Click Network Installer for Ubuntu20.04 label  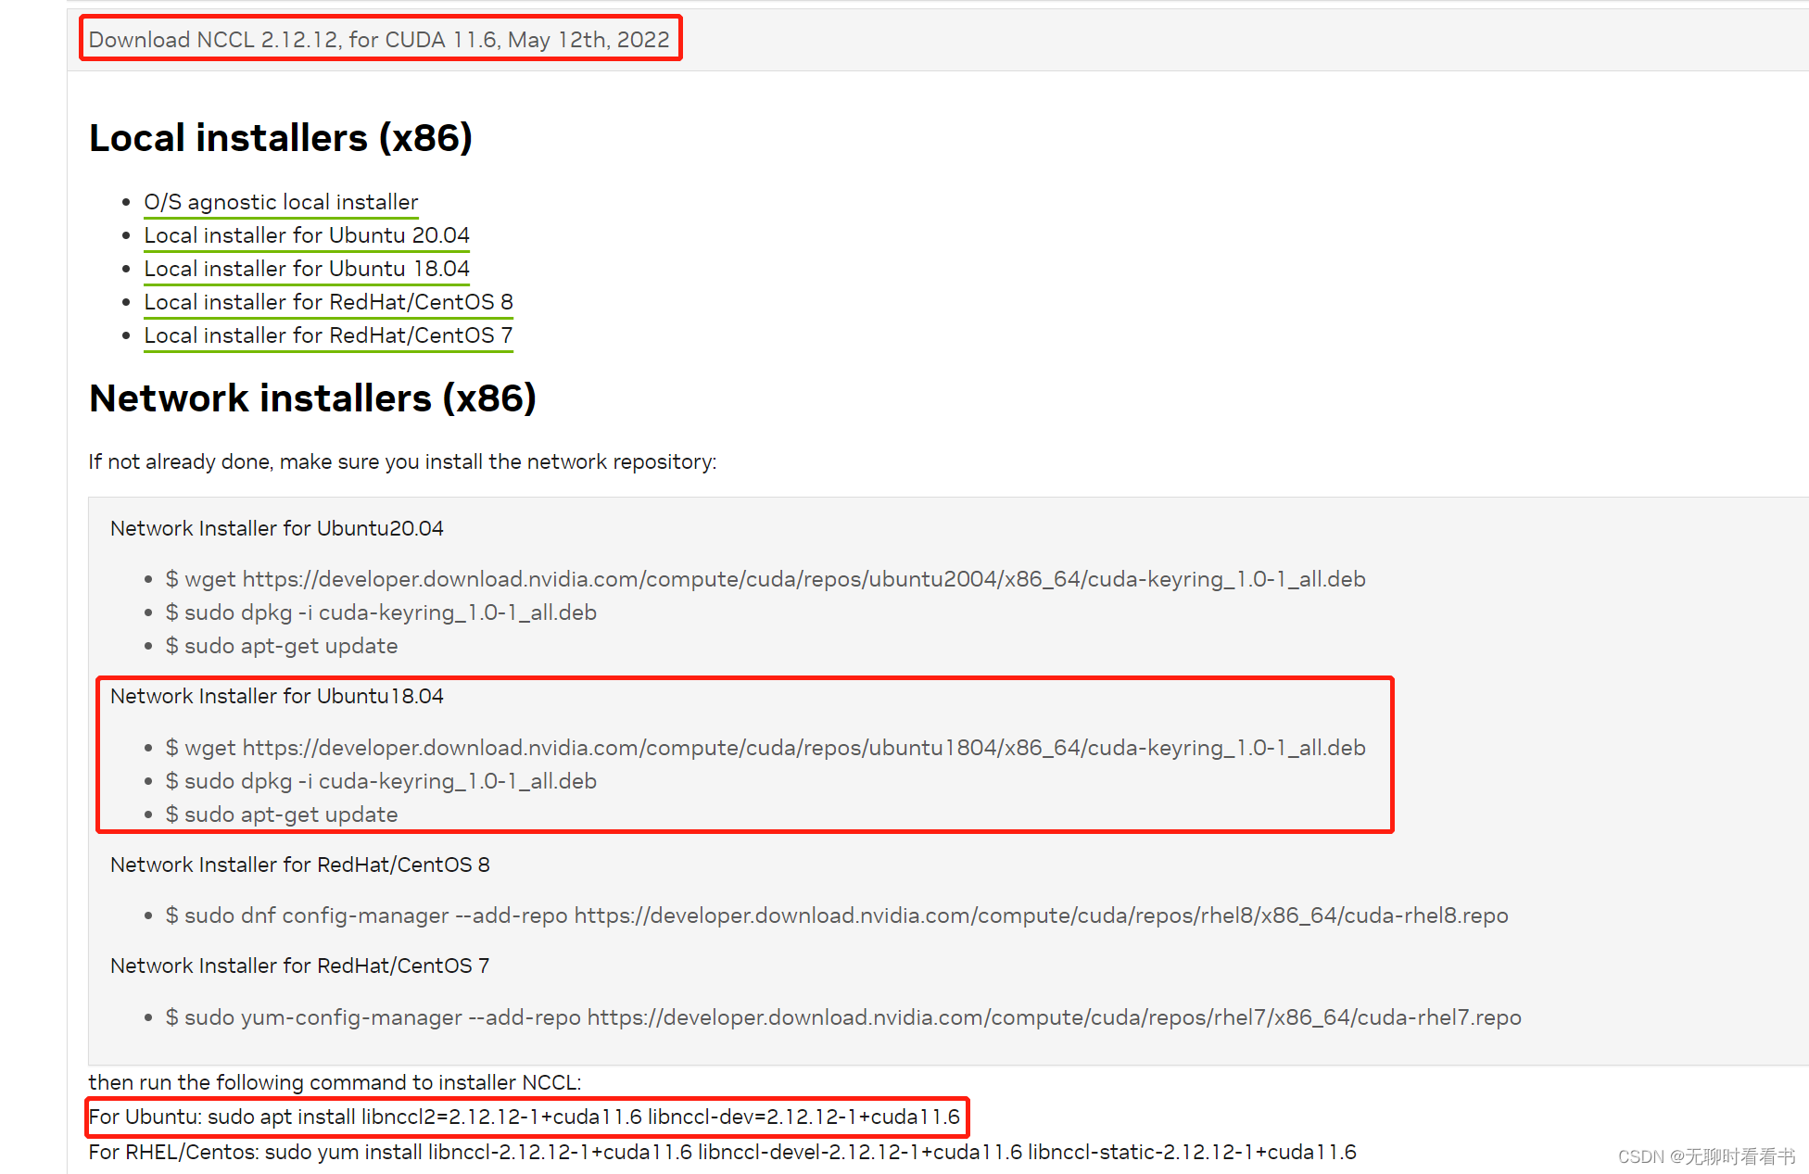click(276, 528)
